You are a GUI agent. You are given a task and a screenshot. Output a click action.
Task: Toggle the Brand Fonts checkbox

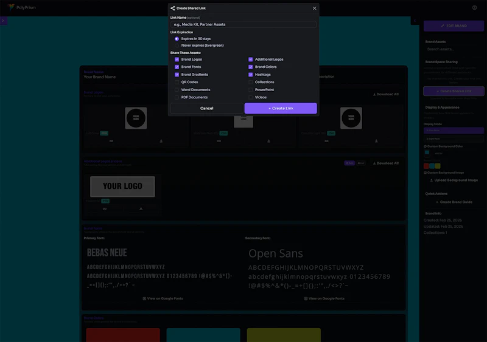(x=177, y=67)
